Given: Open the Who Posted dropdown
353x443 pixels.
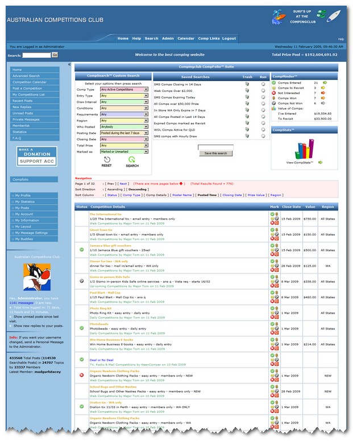Looking at the screenshot, I should click(x=124, y=126).
